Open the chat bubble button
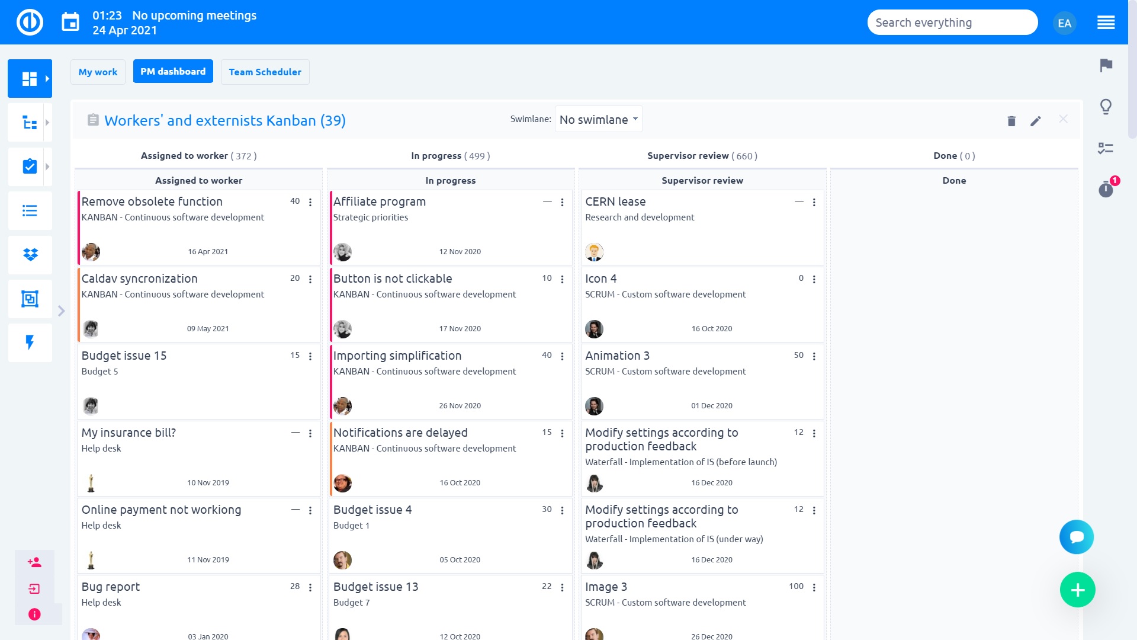This screenshot has height=640, width=1137. point(1077,537)
